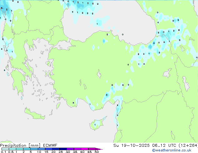Pick the 2–5 mm legend swatch
This screenshot has width=198, height=153.
[27, 149]
